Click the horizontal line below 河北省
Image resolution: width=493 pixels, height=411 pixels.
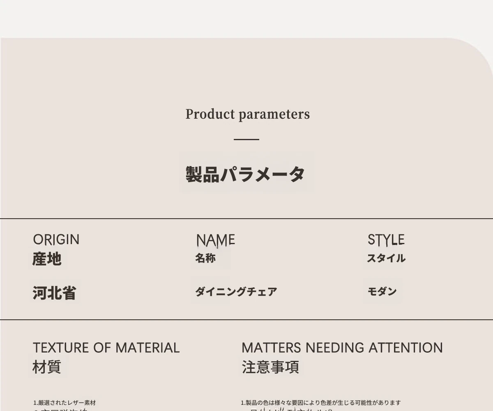(x=246, y=319)
